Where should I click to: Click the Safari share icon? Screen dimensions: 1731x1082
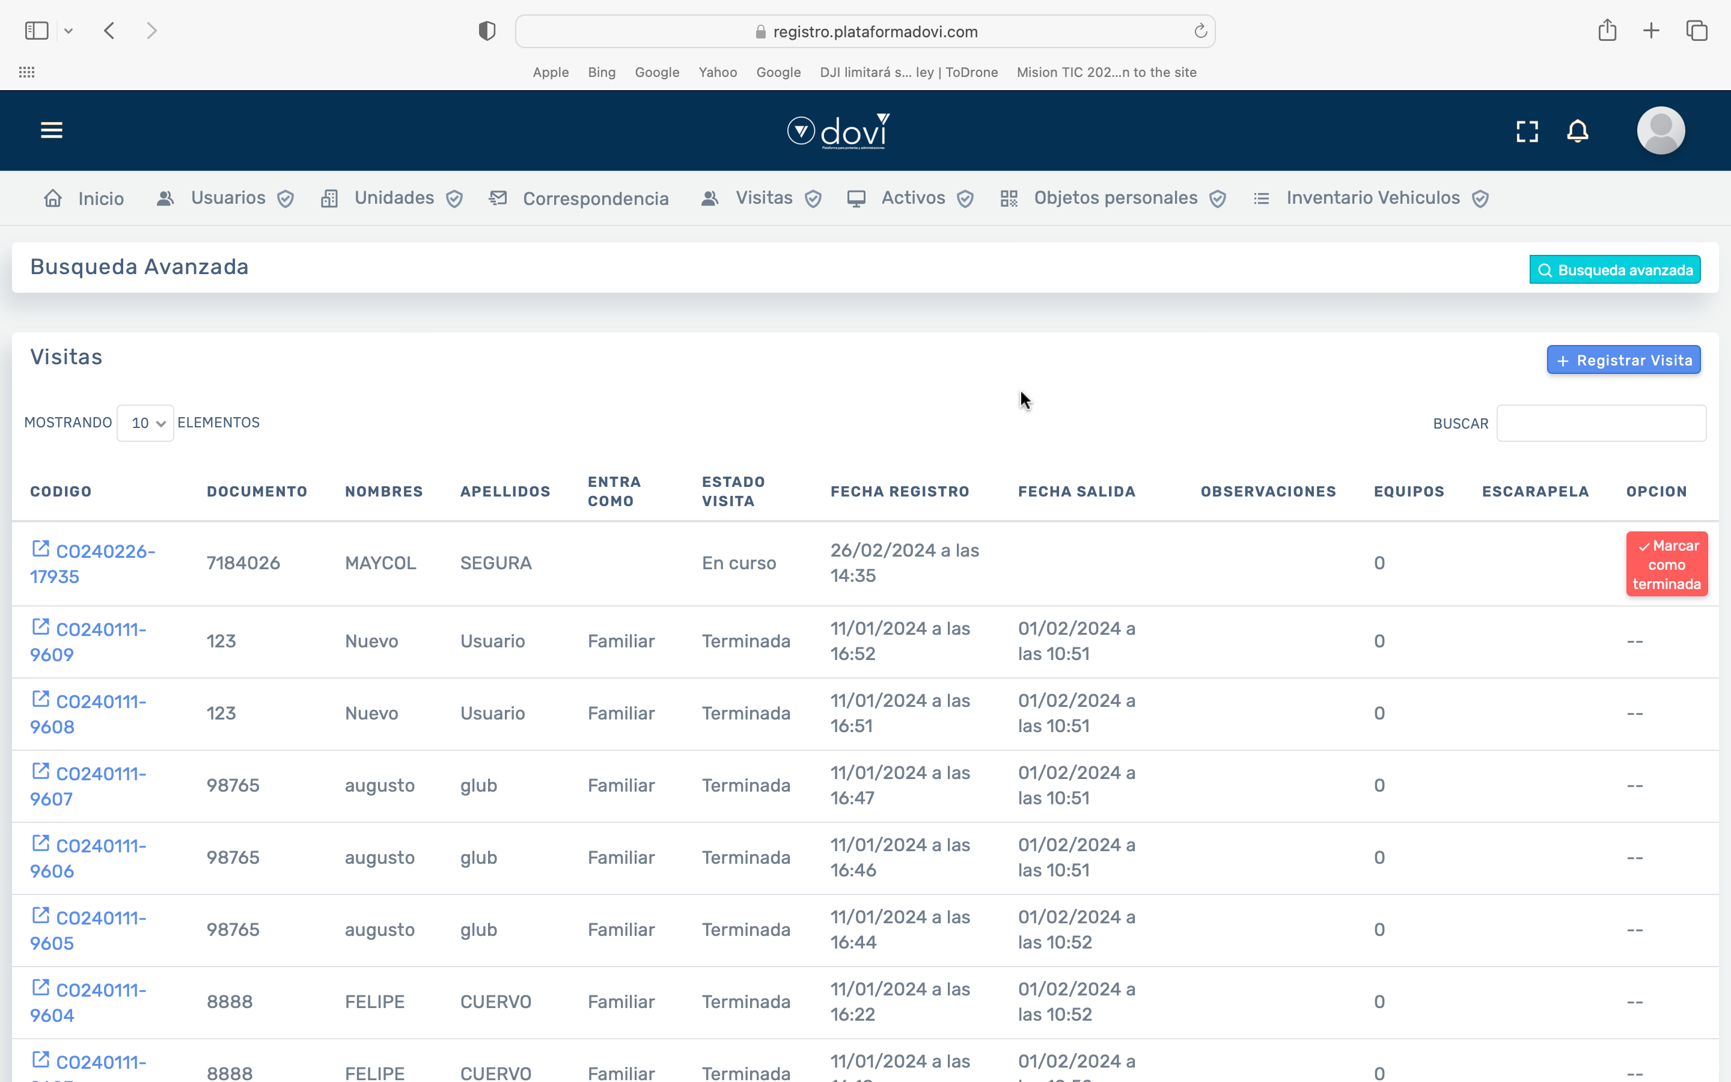1607,31
